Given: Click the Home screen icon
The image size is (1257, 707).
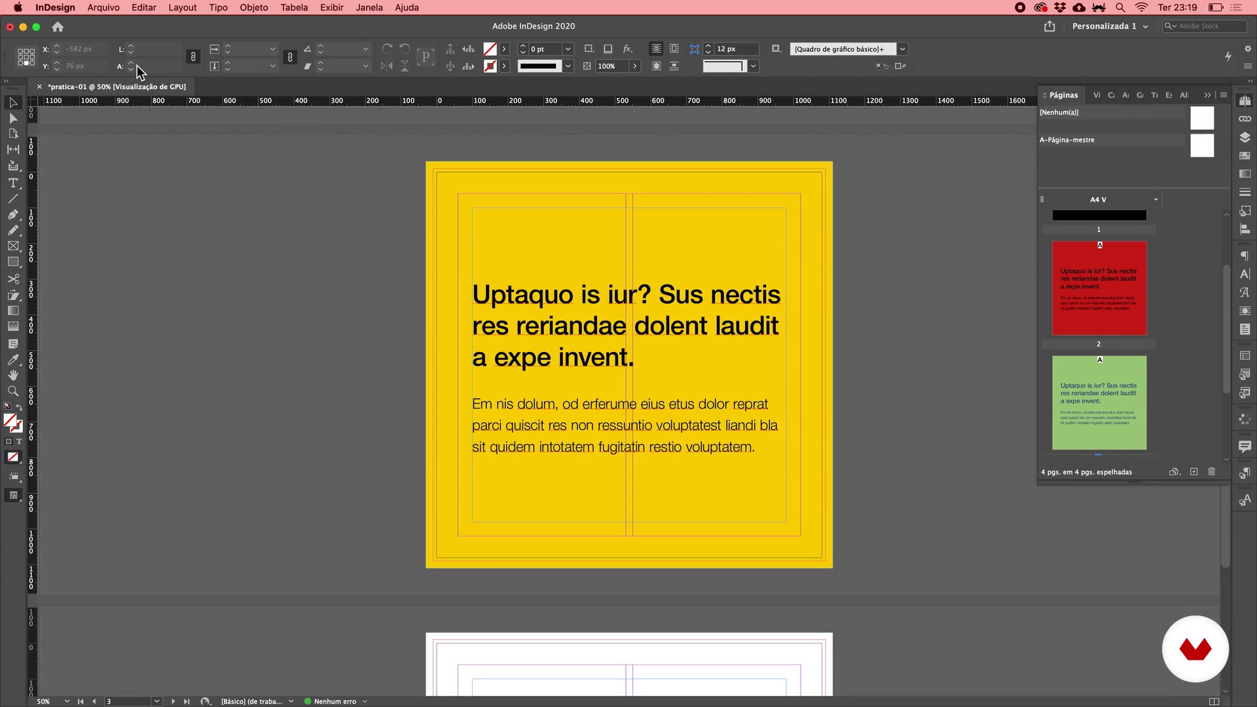Looking at the screenshot, I should coord(58,27).
